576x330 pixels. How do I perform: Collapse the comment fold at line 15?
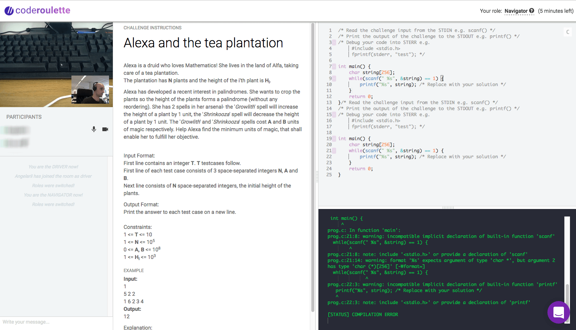(334, 115)
